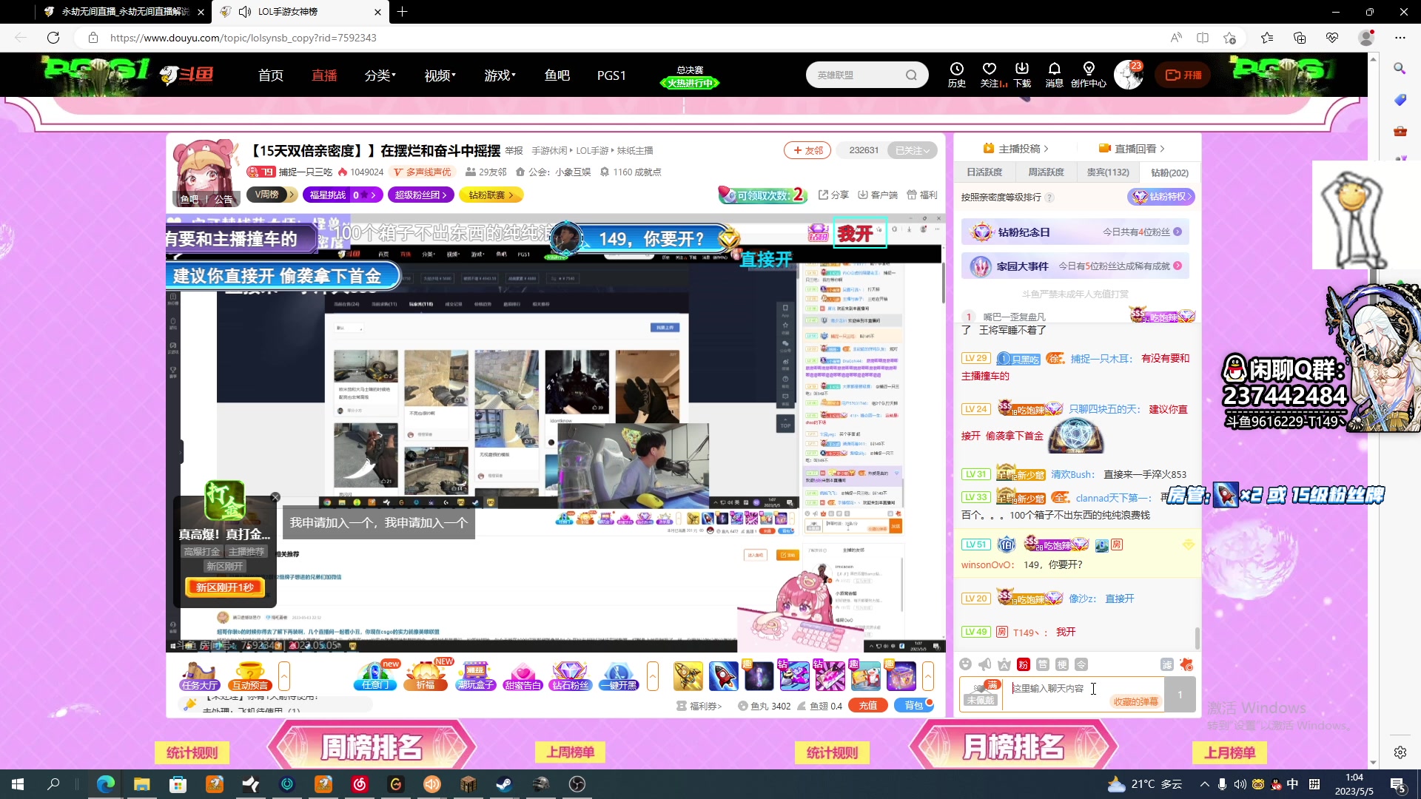This screenshot has height=799, width=1421.
Task: Open Steam from the Windows taskbar
Action: tap(504, 784)
